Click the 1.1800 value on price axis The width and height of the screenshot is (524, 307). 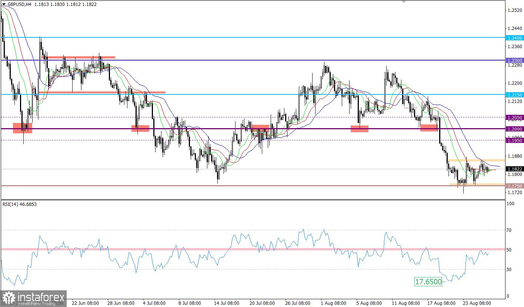(x=515, y=174)
